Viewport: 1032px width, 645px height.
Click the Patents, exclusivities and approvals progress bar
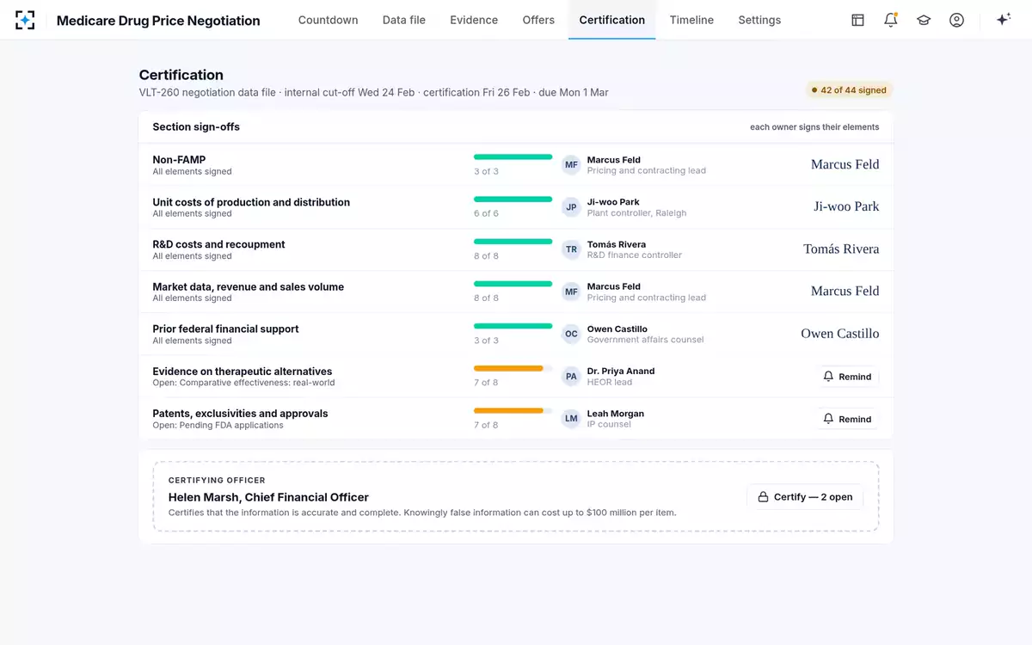tap(513, 410)
